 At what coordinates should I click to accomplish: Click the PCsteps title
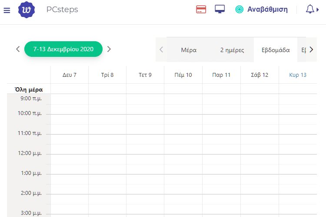click(x=62, y=10)
